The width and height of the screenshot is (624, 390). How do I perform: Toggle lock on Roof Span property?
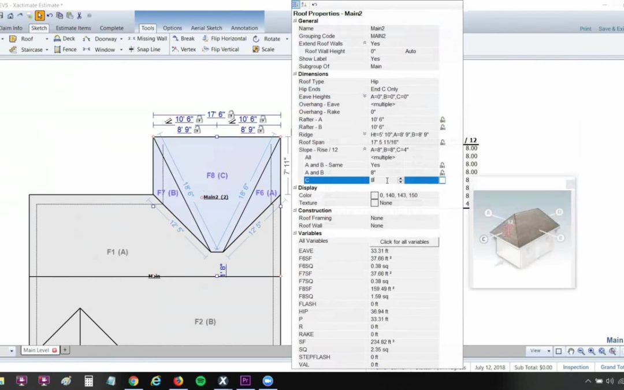tap(443, 142)
